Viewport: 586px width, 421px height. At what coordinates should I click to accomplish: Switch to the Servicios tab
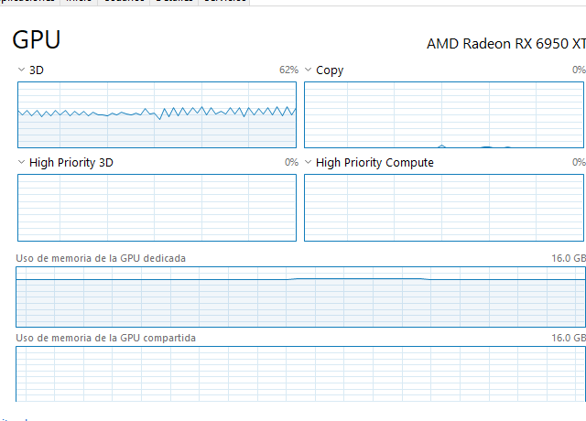[223, 2]
